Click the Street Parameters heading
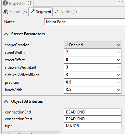The width and height of the screenshot is (125, 134). click(x=28, y=34)
